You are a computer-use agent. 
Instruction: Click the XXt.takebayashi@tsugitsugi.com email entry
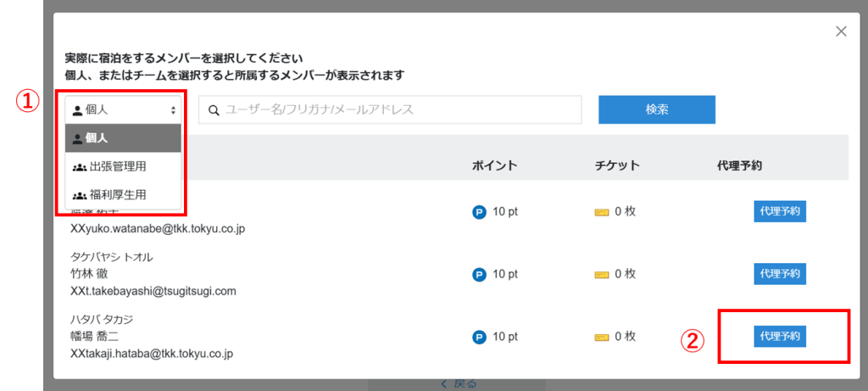[x=153, y=291]
